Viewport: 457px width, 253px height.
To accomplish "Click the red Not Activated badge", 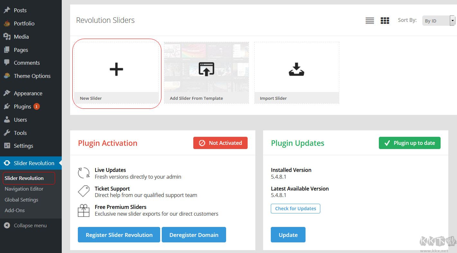I will pos(221,143).
